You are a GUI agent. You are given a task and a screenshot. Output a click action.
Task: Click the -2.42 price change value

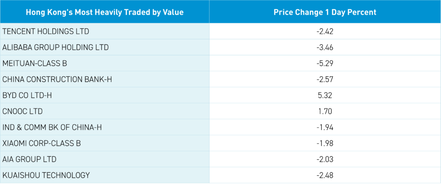tap(325, 31)
